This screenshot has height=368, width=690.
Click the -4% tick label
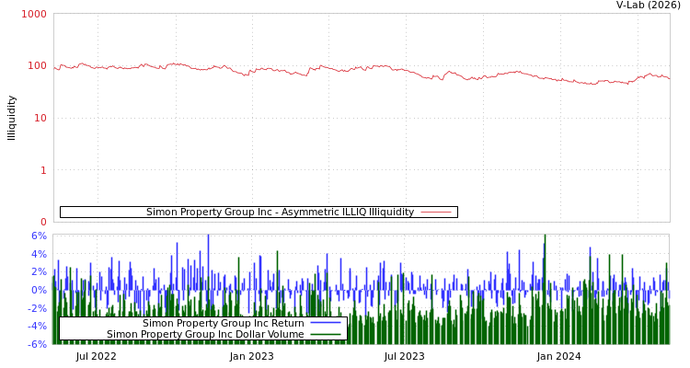(37, 326)
